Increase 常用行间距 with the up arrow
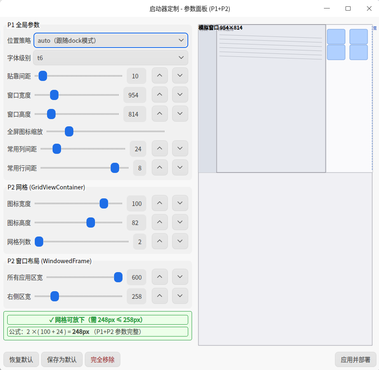This screenshot has height=370, width=379. click(x=160, y=168)
